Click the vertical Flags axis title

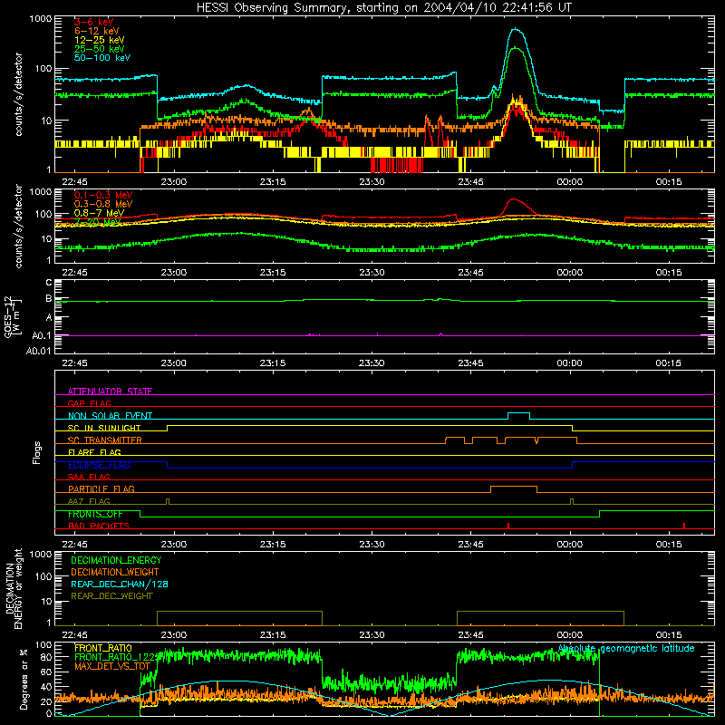coord(37,452)
